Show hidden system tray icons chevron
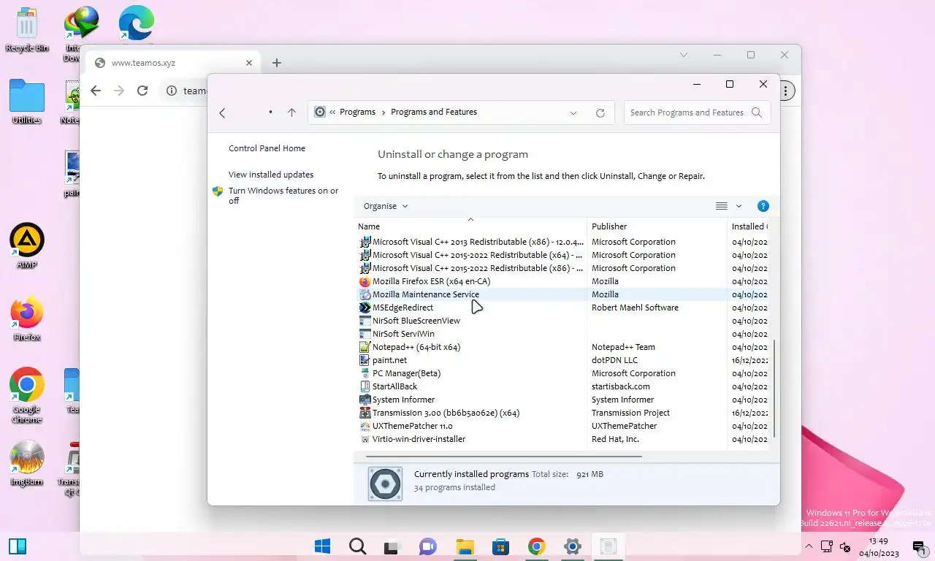 pos(809,546)
